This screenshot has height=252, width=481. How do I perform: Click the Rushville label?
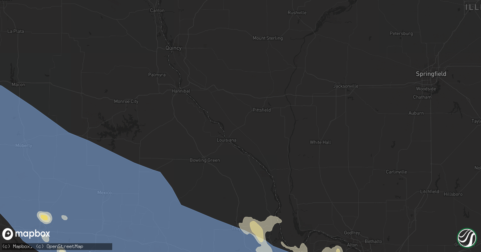(297, 13)
